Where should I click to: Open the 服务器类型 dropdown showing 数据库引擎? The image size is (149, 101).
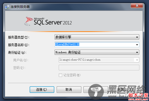click(97, 37)
